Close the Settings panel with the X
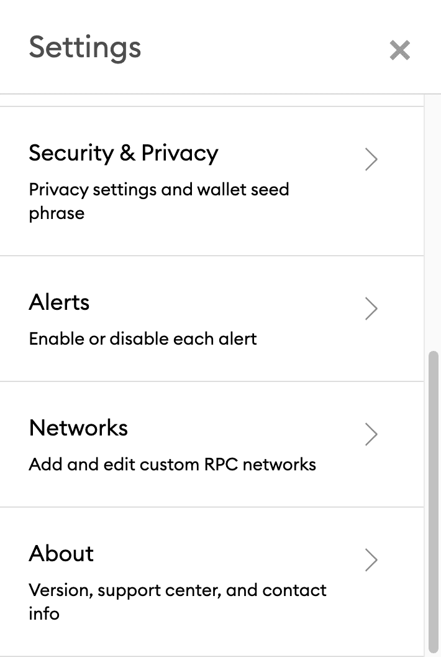 point(399,50)
